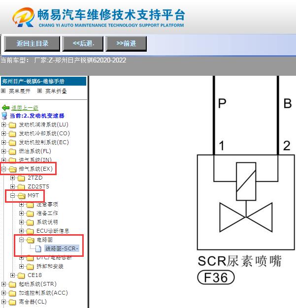Expand the CE18 node
The height and width of the screenshot is (308, 296).
click(x=13, y=275)
